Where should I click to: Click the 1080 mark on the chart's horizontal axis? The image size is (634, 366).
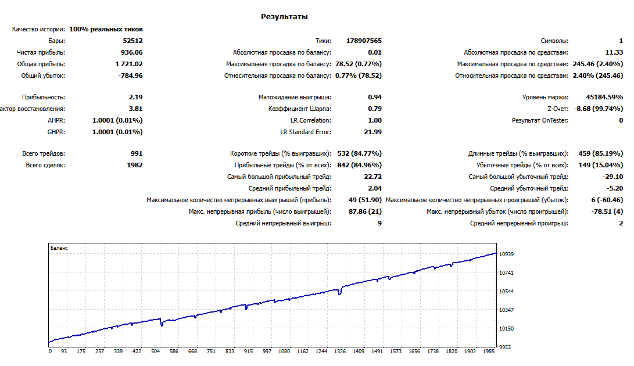click(284, 351)
